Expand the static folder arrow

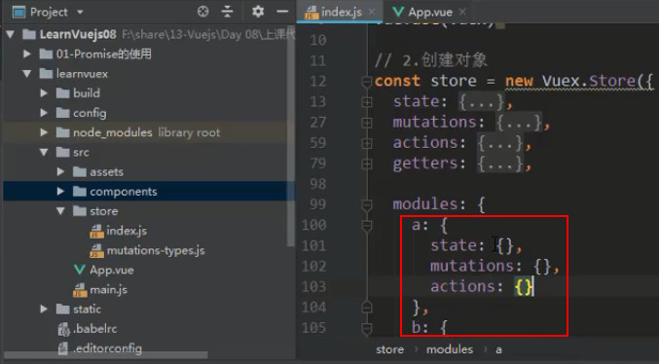tap(44, 309)
